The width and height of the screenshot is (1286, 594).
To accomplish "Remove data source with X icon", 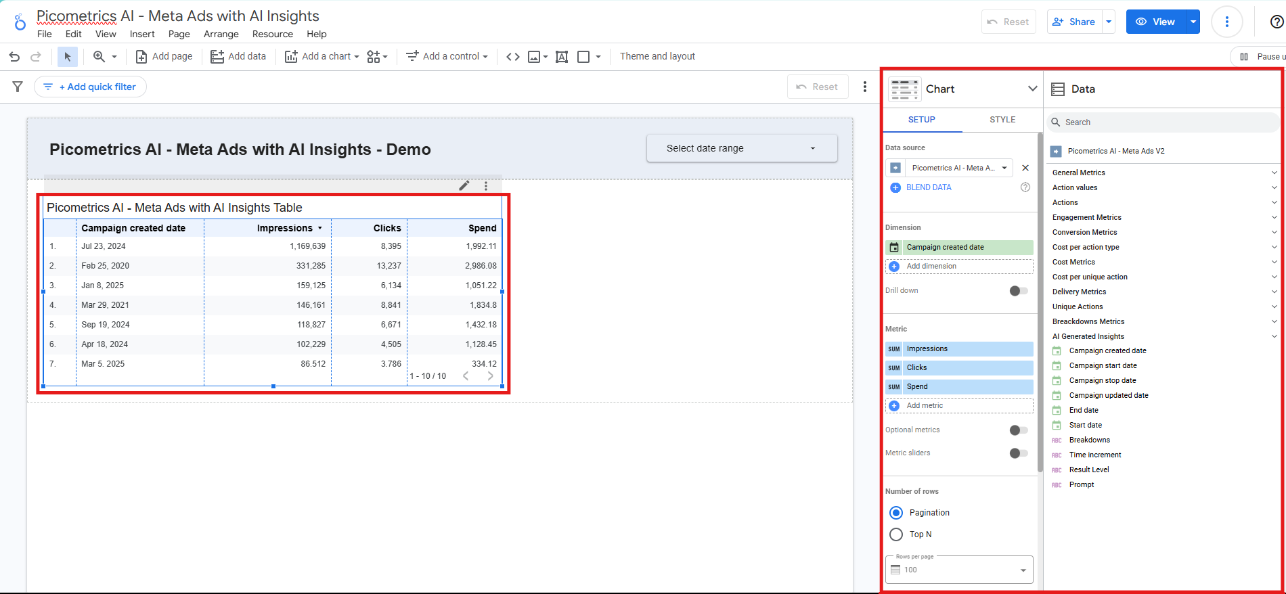I will pos(1025,168).
